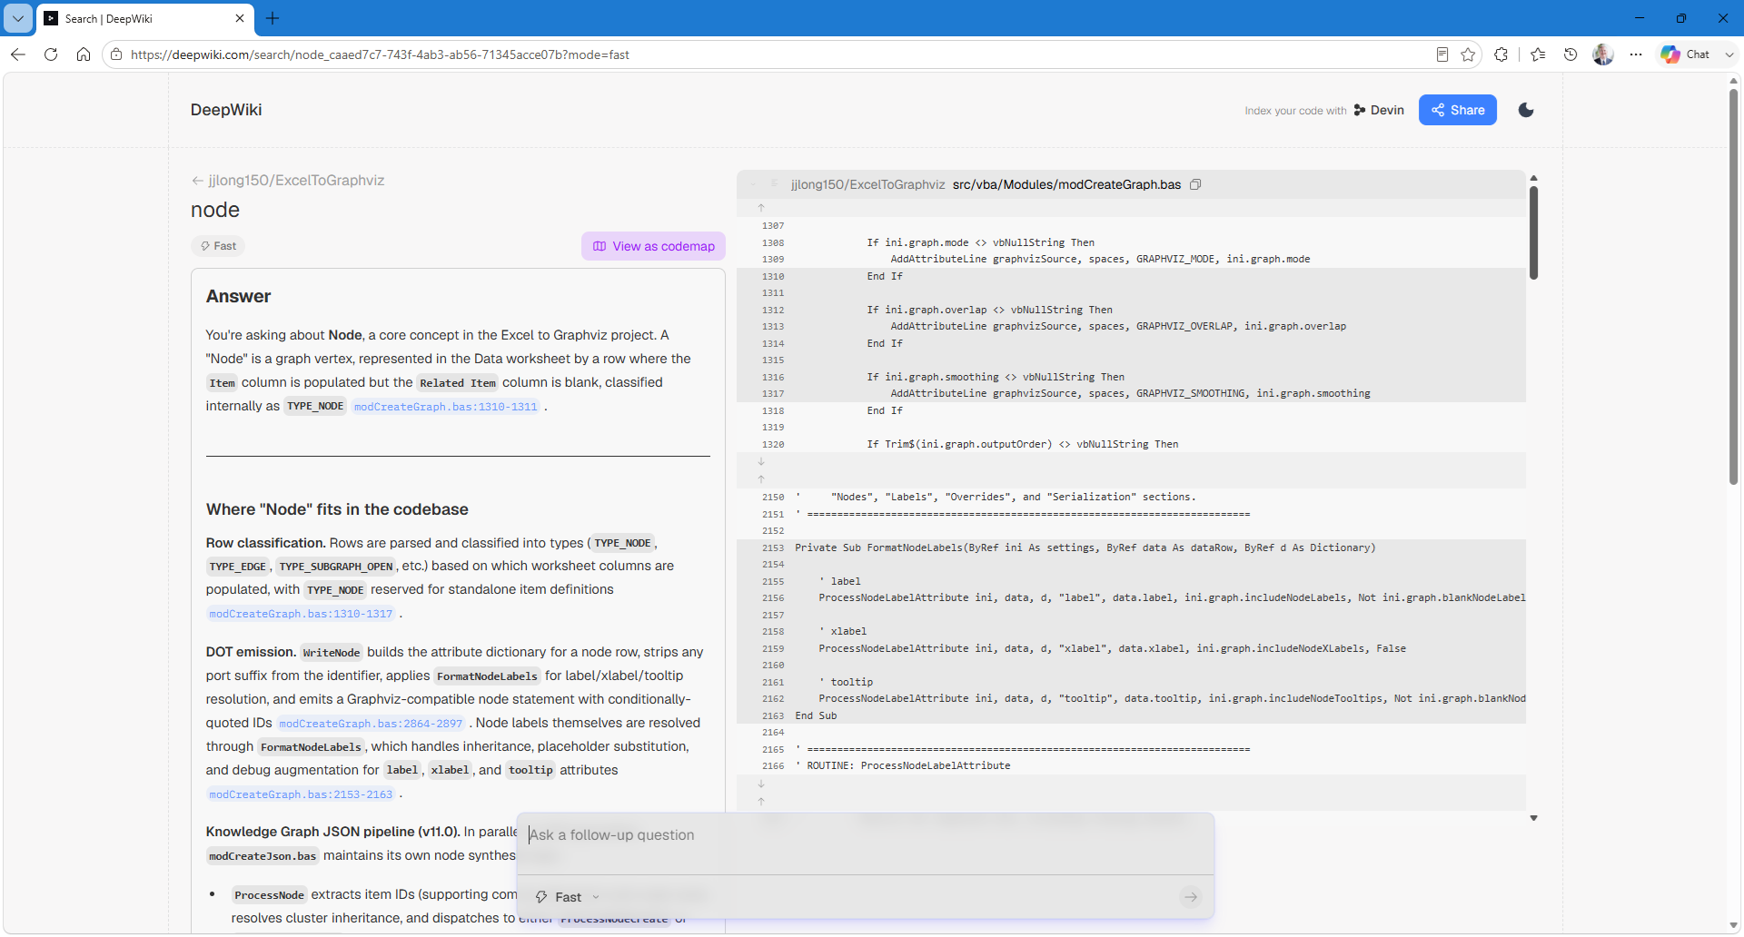Open a new browser tab

pos(272,18)
